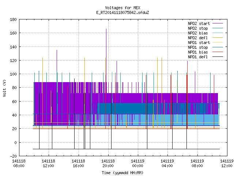
Task: Click the yellow NPD1 start legend line
Action: [x=218, y=43]
